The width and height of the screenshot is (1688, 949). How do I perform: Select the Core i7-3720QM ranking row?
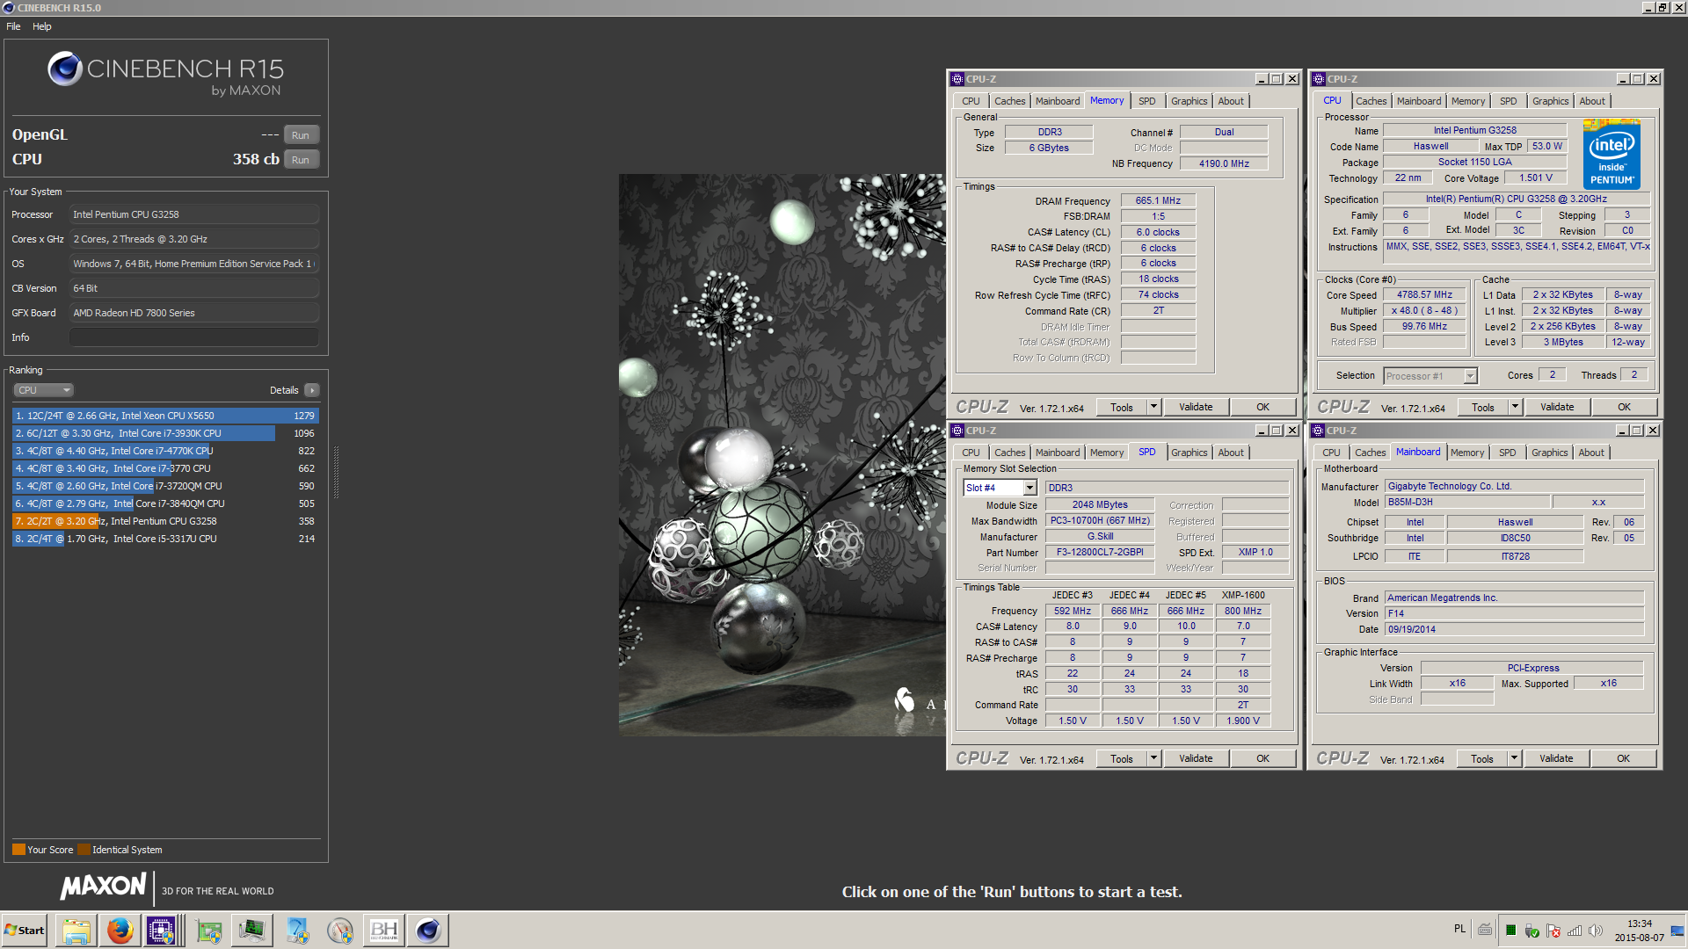pyautogui.click(x=165, y=486)
